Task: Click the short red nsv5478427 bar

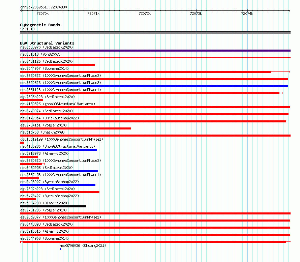Action: (28, 199)
